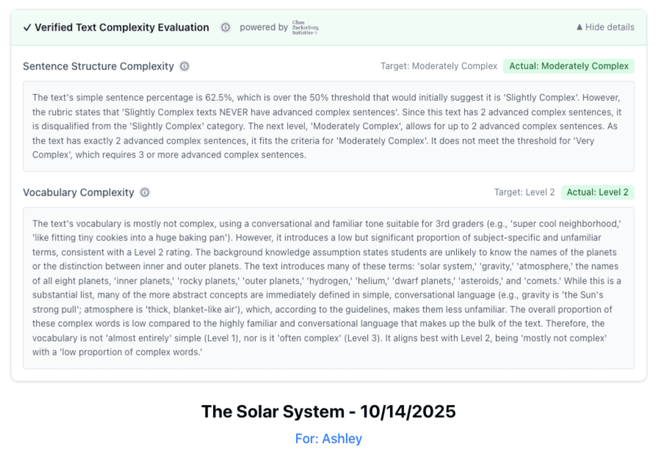Viewport: 660px width, 462px height.
Task: Click the green Actual: Level 2 color indicator
Action: pos(597,192)
